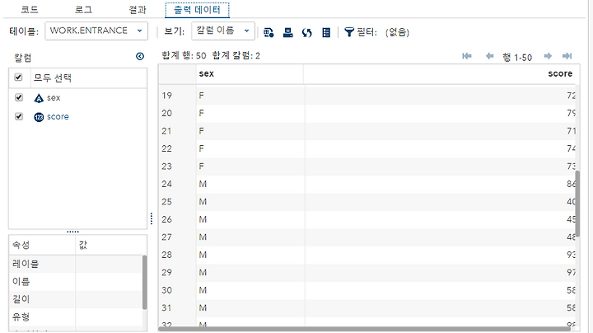Uncheck the score column checkbox
This screenshot has width=593, height=333.
[x=18, y=116]
